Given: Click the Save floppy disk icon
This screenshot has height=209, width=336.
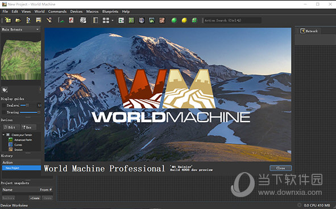Looking at the screenshot, I should [x=39, y=20].
